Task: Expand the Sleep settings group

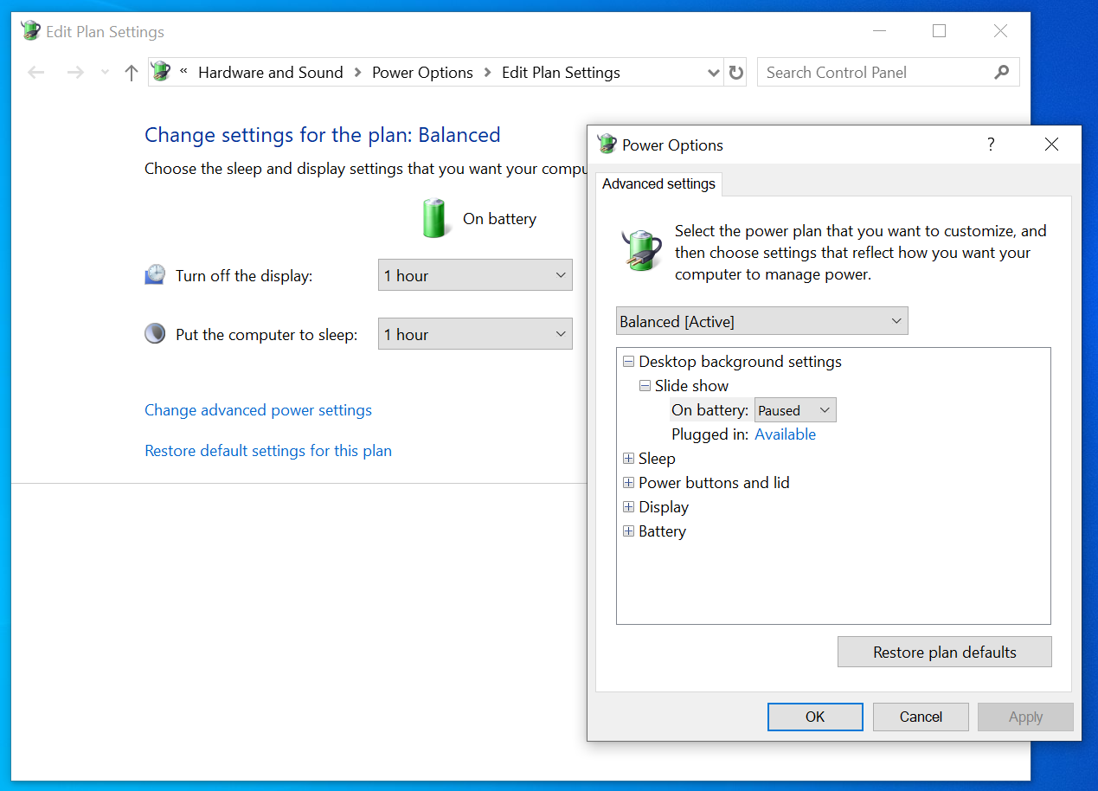Action: 628,458
